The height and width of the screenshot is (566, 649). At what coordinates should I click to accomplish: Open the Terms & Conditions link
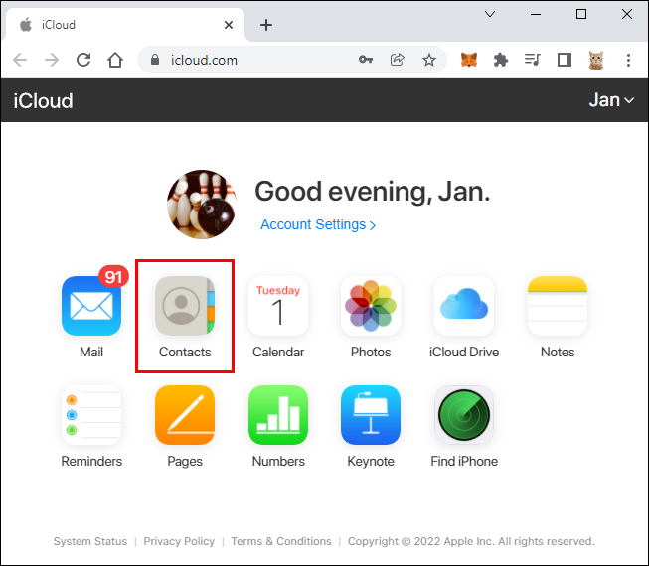click(x=281, y=541)
